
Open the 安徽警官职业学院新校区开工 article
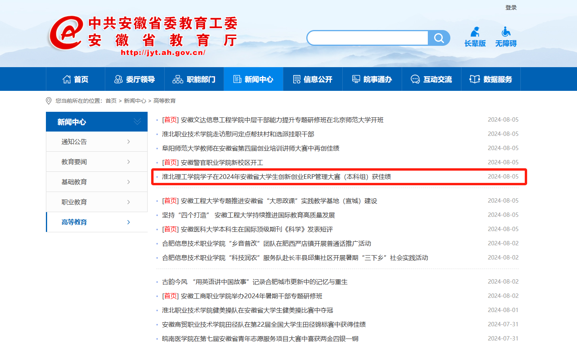point(222,163)
